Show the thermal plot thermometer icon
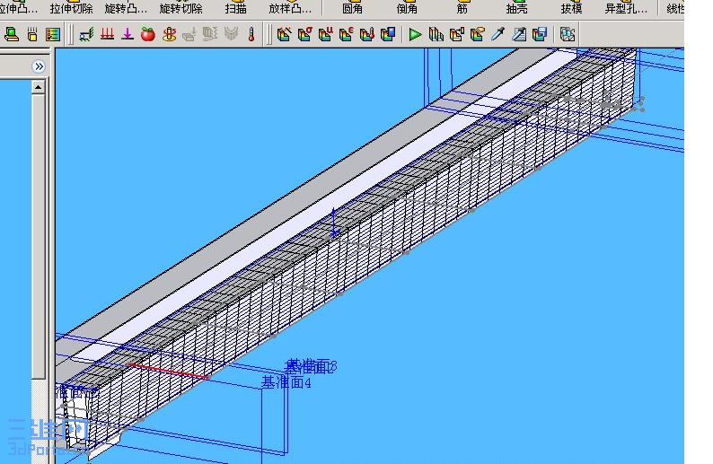Image resolution: width=713 pixels, height=464 pixels. 367,34
